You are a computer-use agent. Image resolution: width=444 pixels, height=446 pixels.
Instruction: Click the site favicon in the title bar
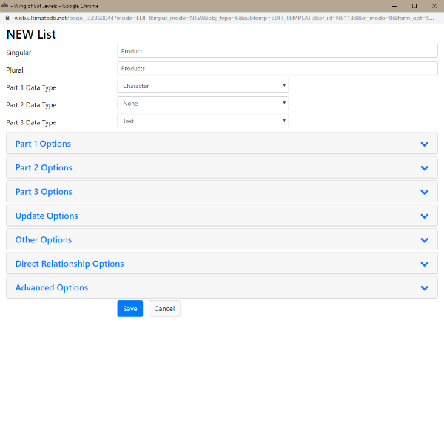point(4,5)
